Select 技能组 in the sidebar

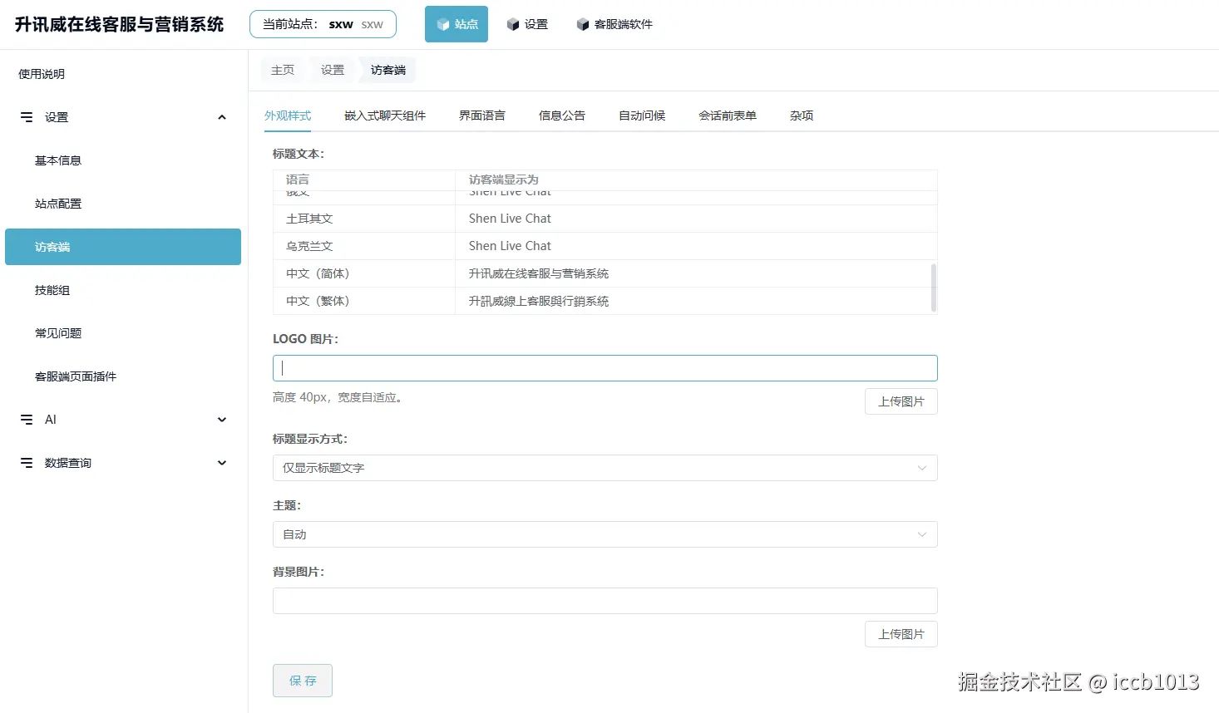coord(53,290)
